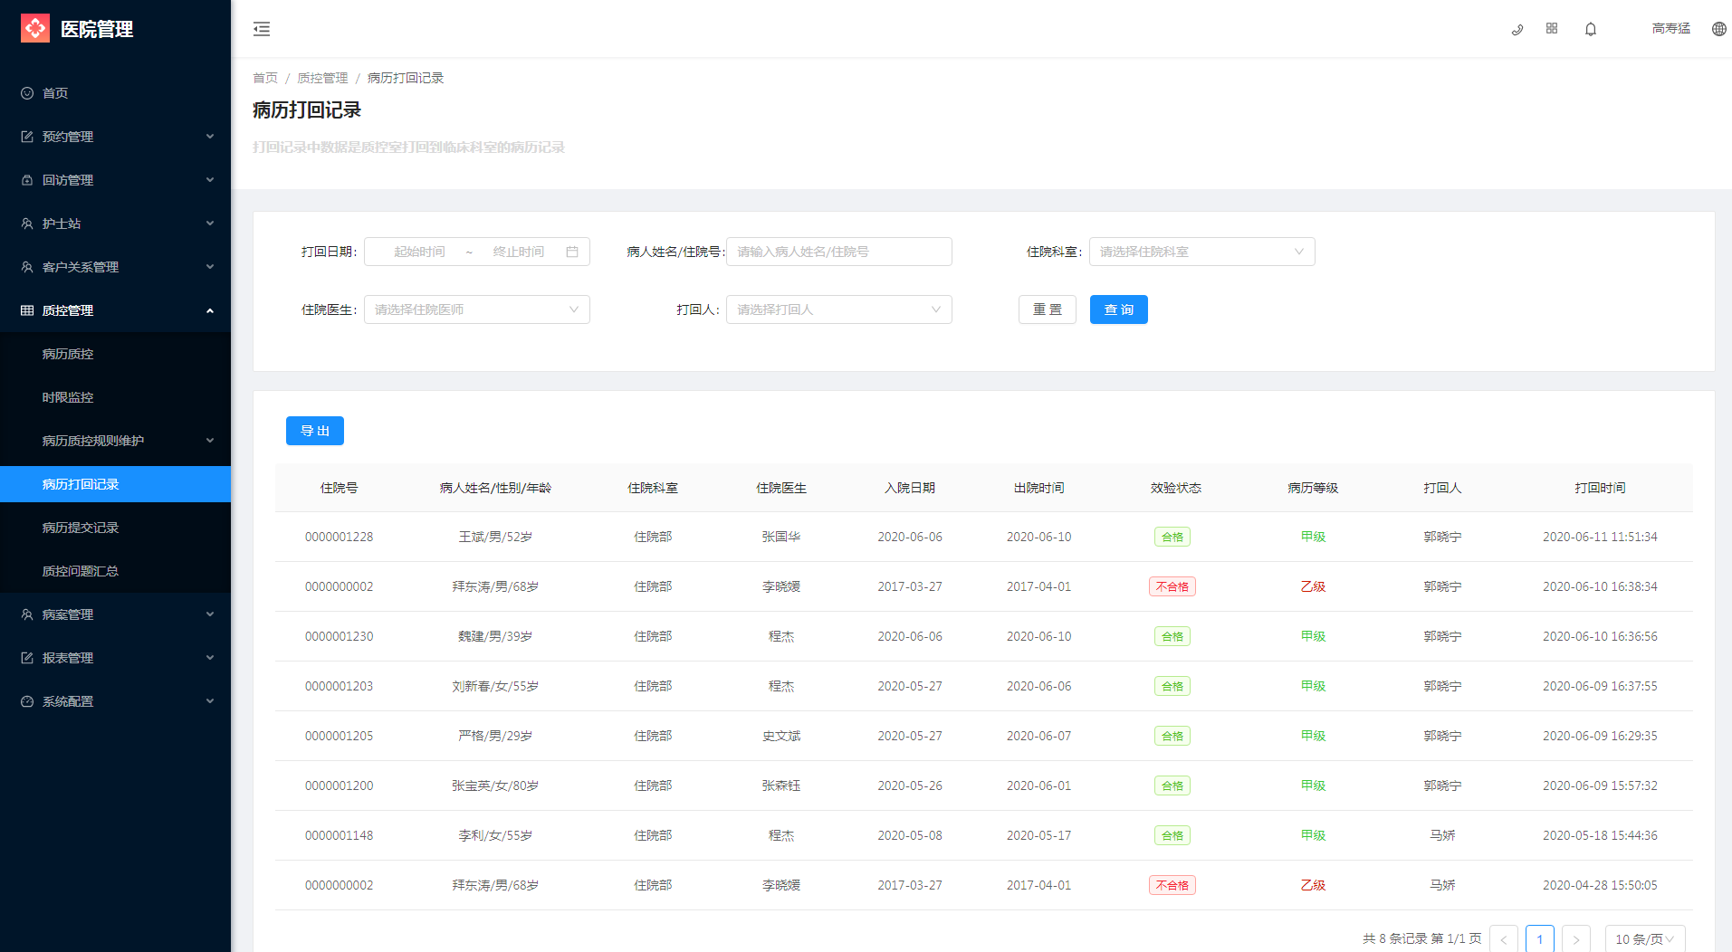Viewport: 1732px width, 952px height.
Task: Click the 系统配置 dashboard icon
Action: (x=27, y=701)
